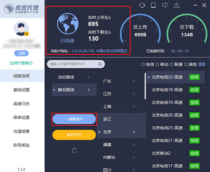Click the node list scrollbar
The width and height of the screenshot is (210, 172).
pyautogui.click(x=145, y=86)
